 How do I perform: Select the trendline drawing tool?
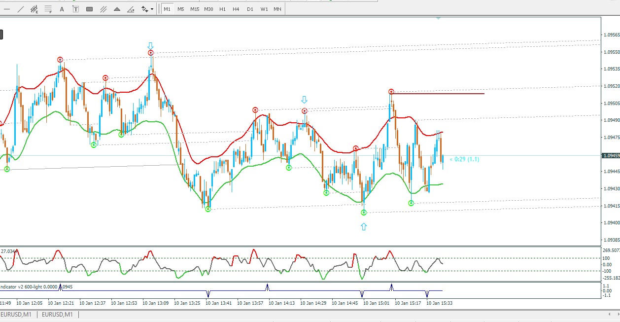[x=21, y=9]
